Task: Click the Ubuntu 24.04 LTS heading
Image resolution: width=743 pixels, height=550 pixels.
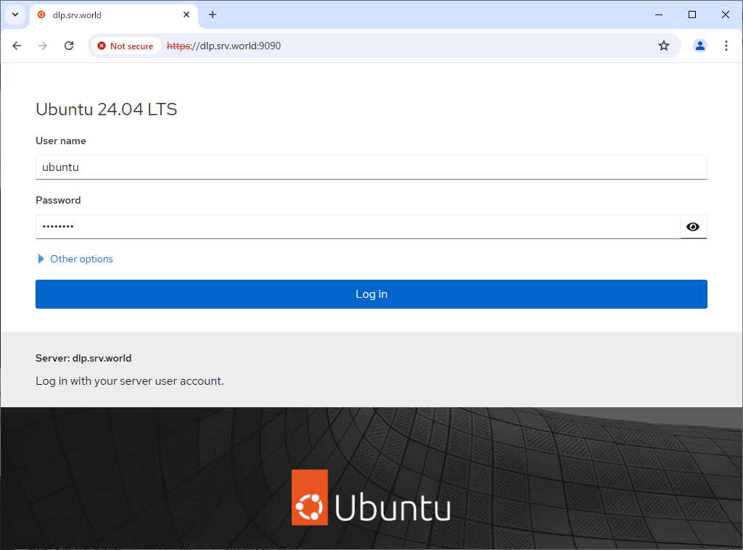Action: 106,109
